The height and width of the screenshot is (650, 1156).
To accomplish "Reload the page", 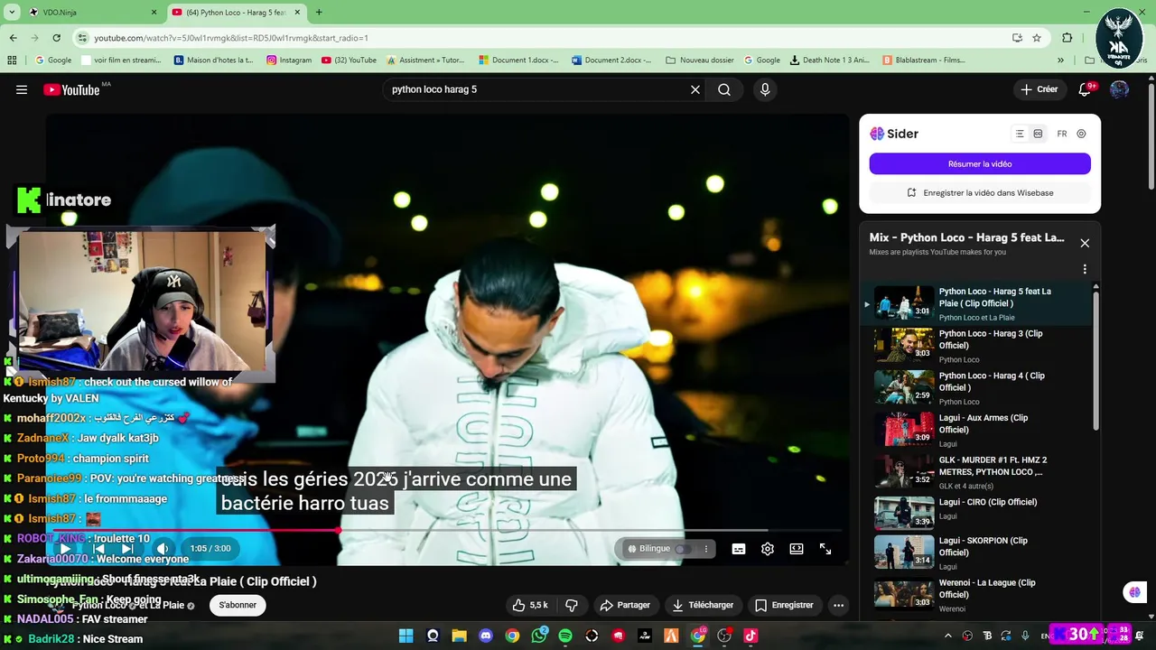I will (56, 38).
